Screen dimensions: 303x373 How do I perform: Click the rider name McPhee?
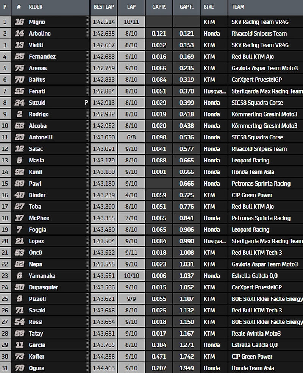pos(39,218)
